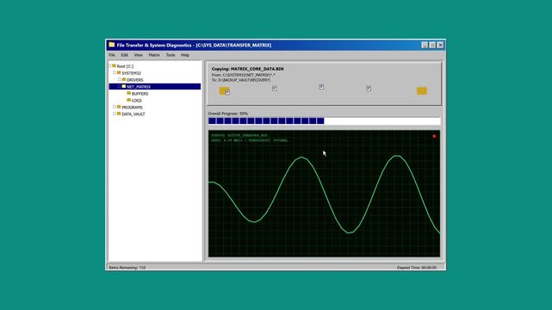Select the highlighted NET_MATRIX label
Screen dimensions: 552x310
[139, 87]
